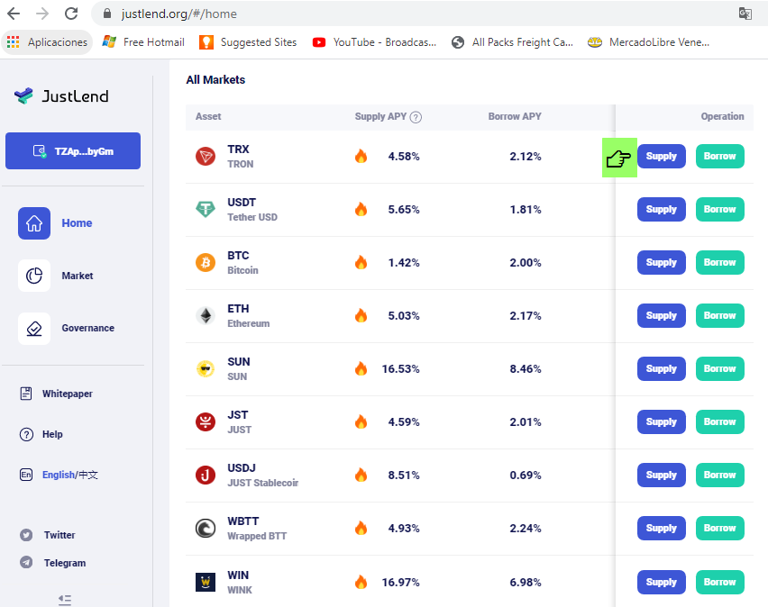This screenshot has height=607, width=768.
Task: Reload the page with refresh icon
Action: click(71, 14)
